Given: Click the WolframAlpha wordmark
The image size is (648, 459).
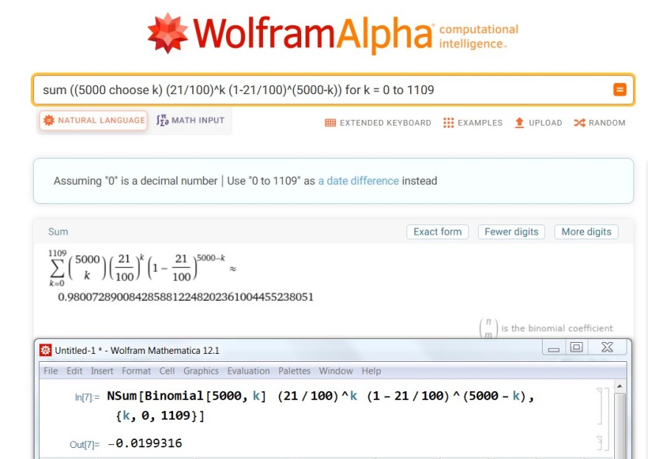Looking at the screenshot, I should [313, 33].
